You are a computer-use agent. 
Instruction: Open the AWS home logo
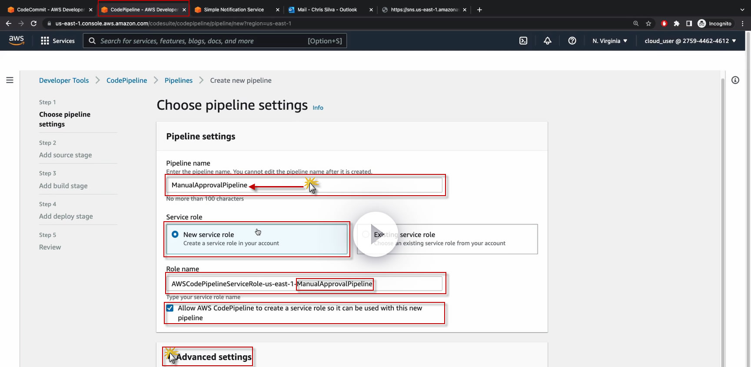17,40
